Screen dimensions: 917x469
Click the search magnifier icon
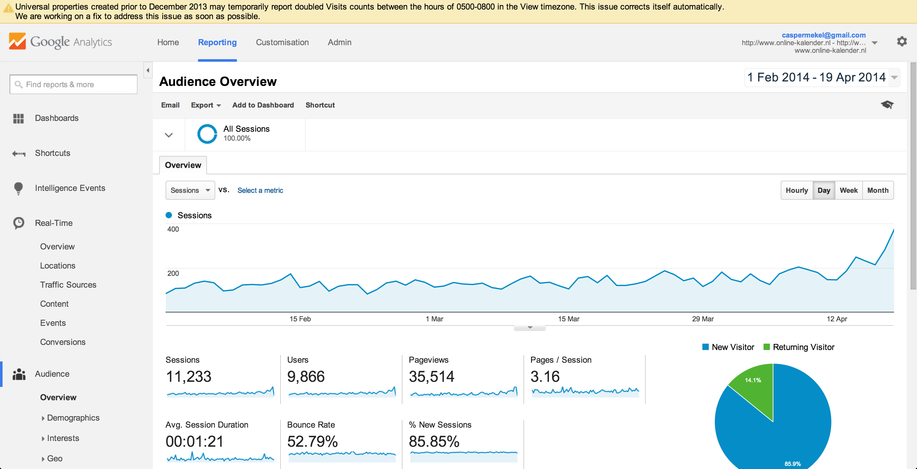click(18, 84)
